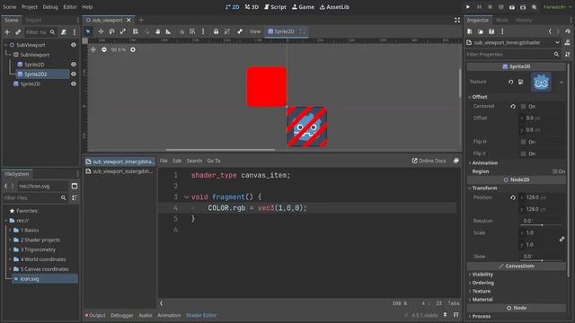Expand the Animation section
The image size is (575, 323).
pyautogui.click(x=485, y=163)
